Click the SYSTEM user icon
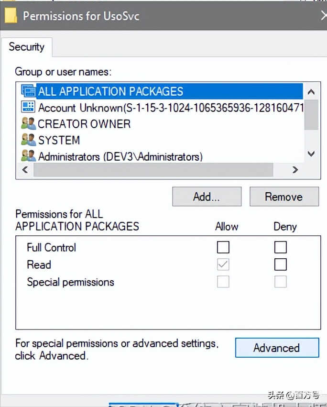Image resolution: width=327 pixels, height=407 pixels. pyautogui.click(x=29, y=140)
